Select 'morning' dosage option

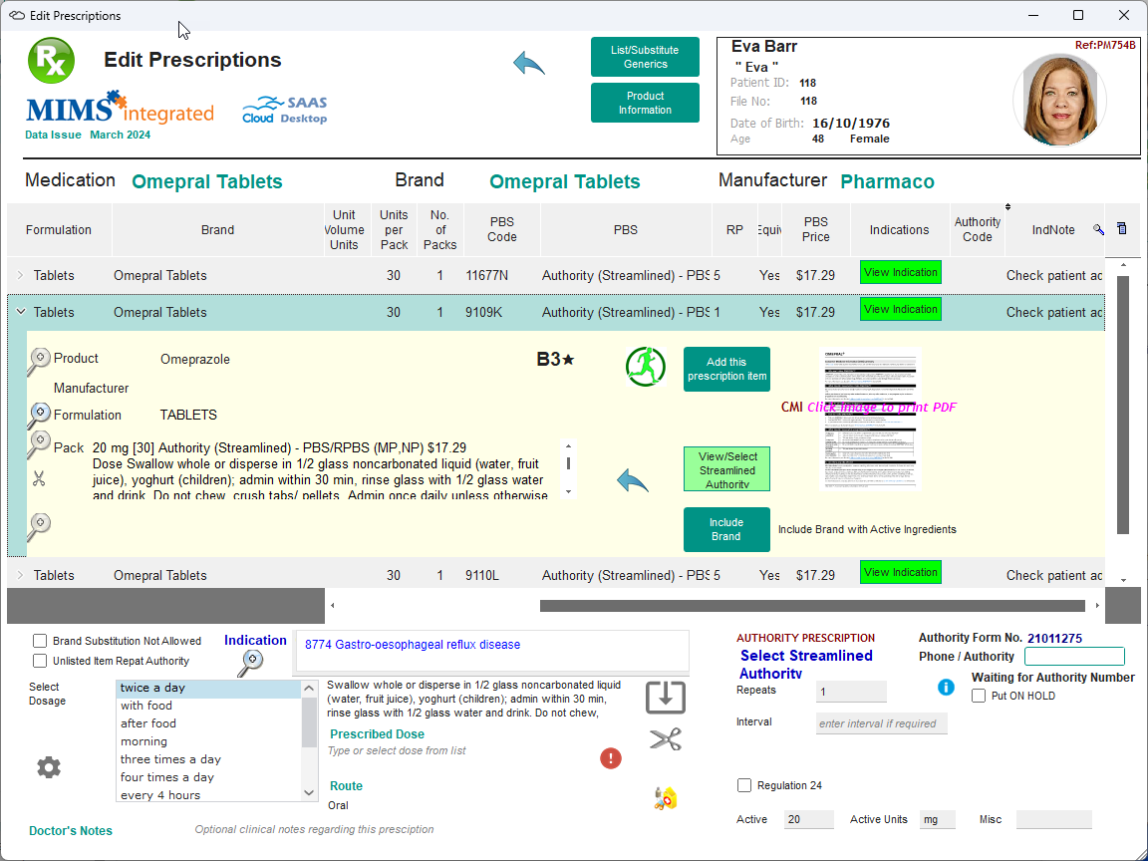pos(208,741)
